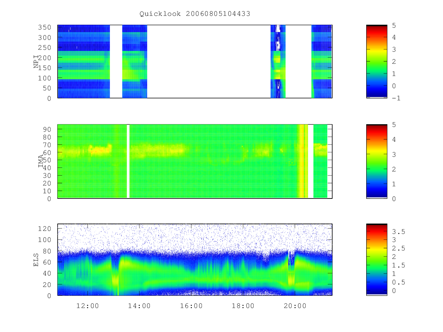Select the IMA y-axis label
Screen dimensions: 443x332
click(41, 161)
